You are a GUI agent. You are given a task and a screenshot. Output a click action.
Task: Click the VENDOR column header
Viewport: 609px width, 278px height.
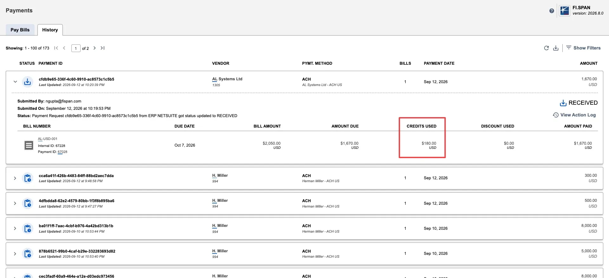tap(221, 63)
